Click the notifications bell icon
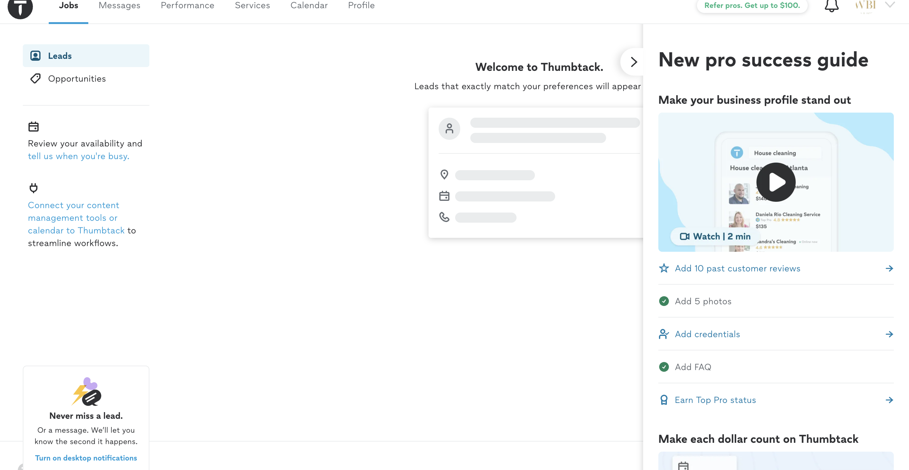 tap(831, 6)
